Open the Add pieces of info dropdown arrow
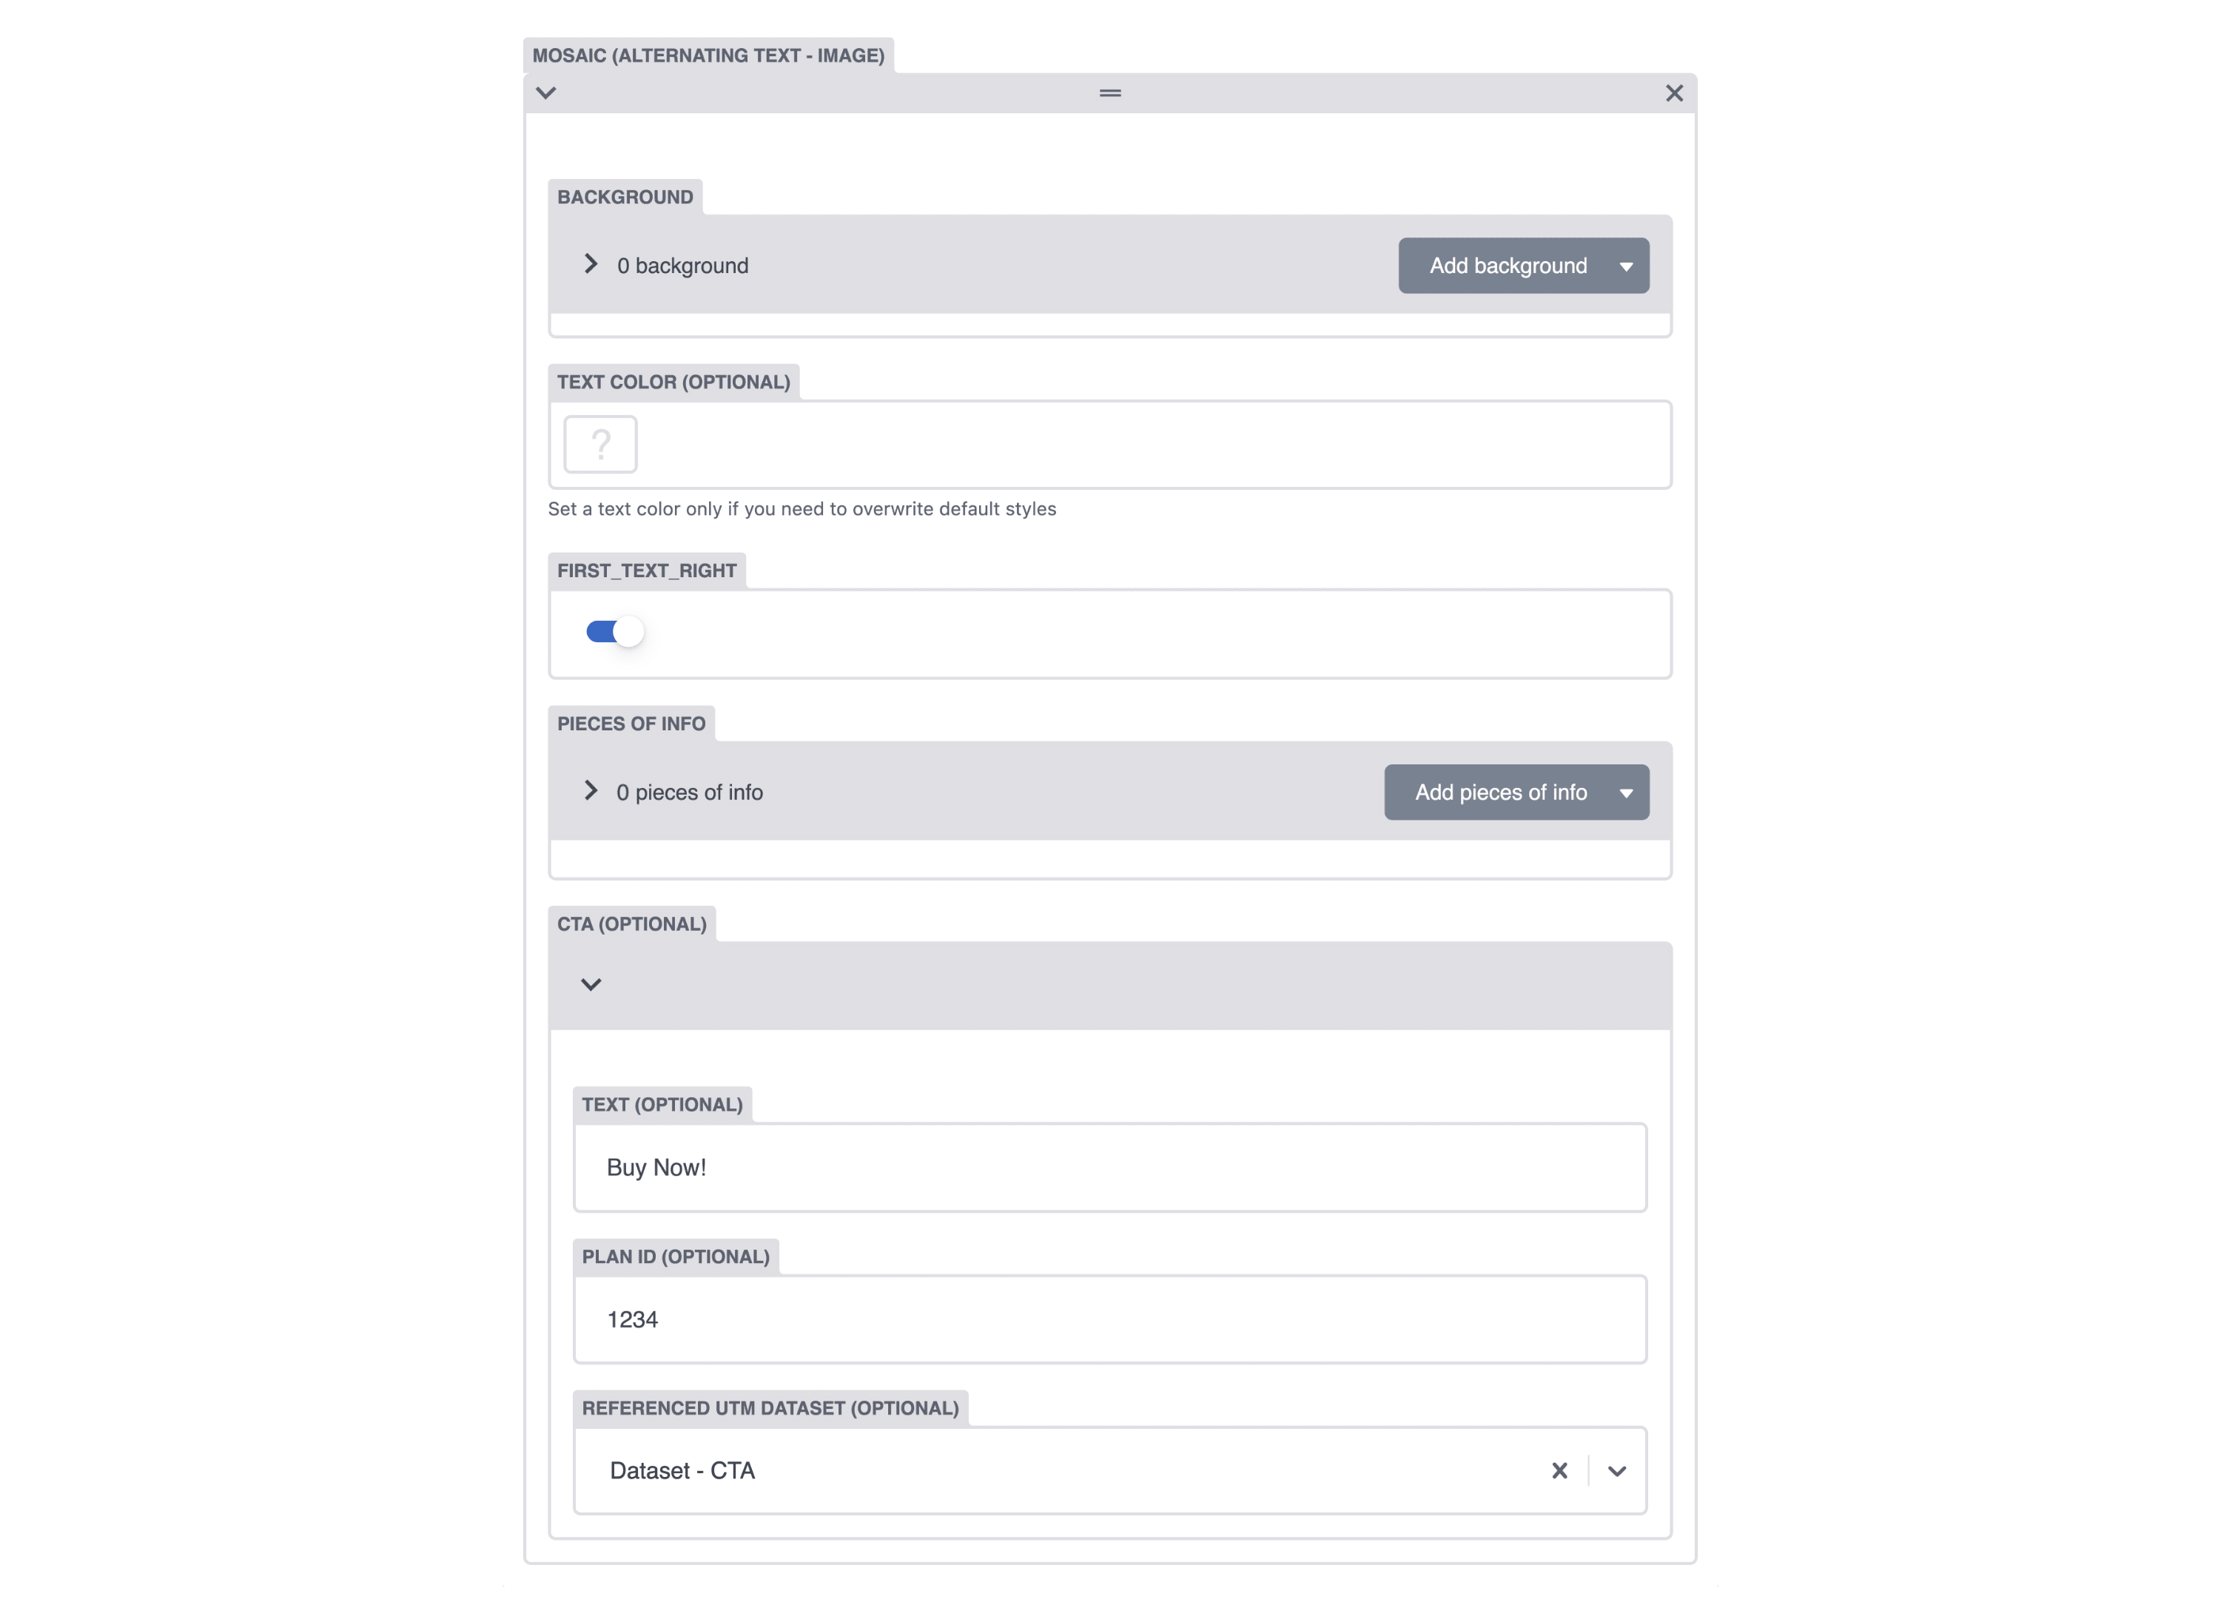Image resolution: width=2221 pixels, height=1602 pixels. click(1625, 793)
